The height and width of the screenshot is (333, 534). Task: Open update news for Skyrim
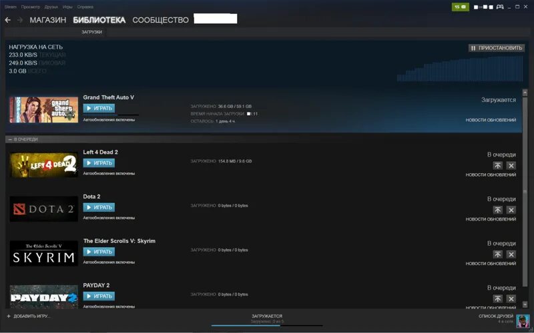[x=491, y=263]
